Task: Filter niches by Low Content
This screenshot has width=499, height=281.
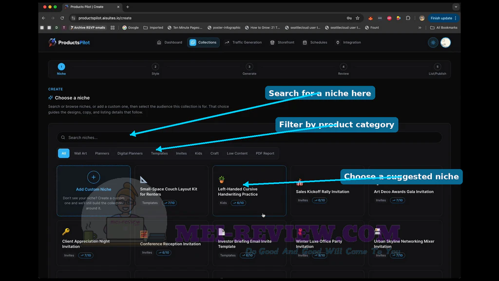Action: (x=237, y=153)
